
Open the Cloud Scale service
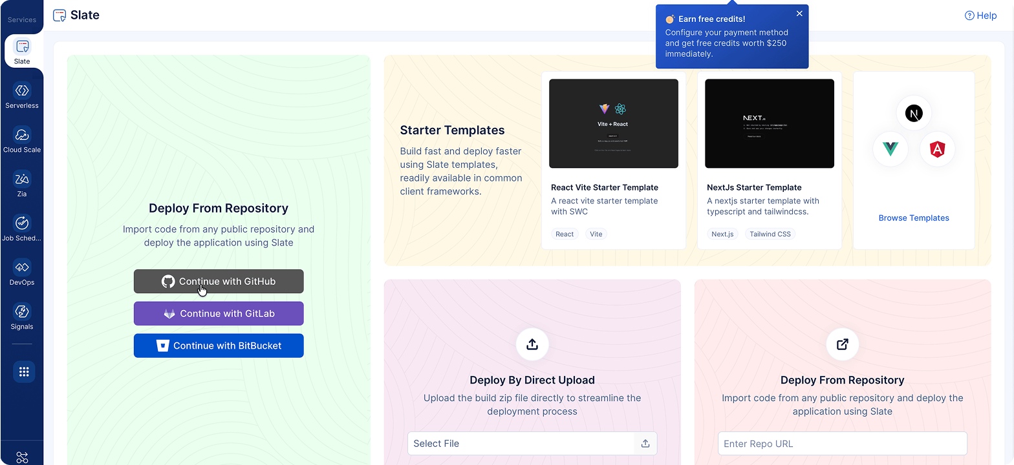22,139
